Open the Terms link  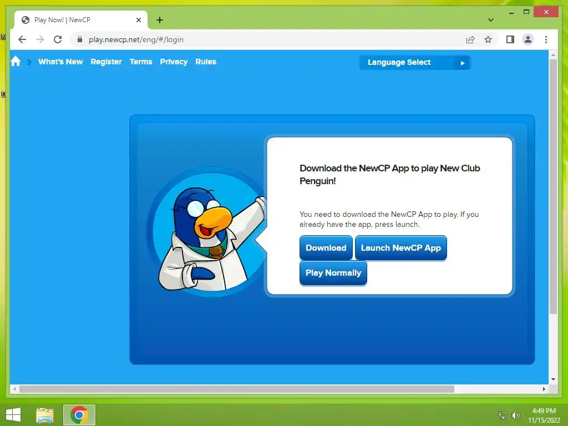(141, 62)
